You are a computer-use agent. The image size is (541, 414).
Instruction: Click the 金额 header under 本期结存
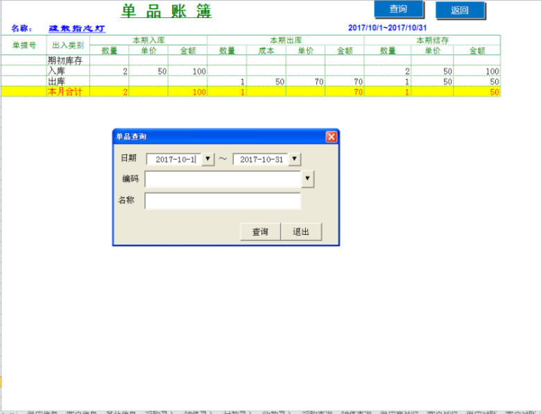click(477, 51)
